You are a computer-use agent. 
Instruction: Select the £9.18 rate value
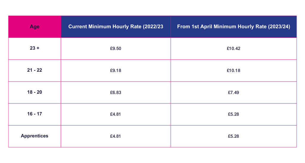click(x=116, y=70)
